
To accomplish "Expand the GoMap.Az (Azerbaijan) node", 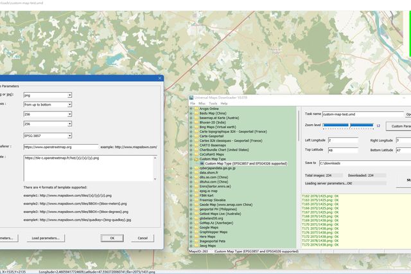I will (x=191, y=223).
